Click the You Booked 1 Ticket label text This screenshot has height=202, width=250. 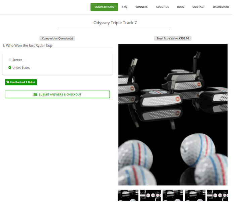tap(23, 82)
